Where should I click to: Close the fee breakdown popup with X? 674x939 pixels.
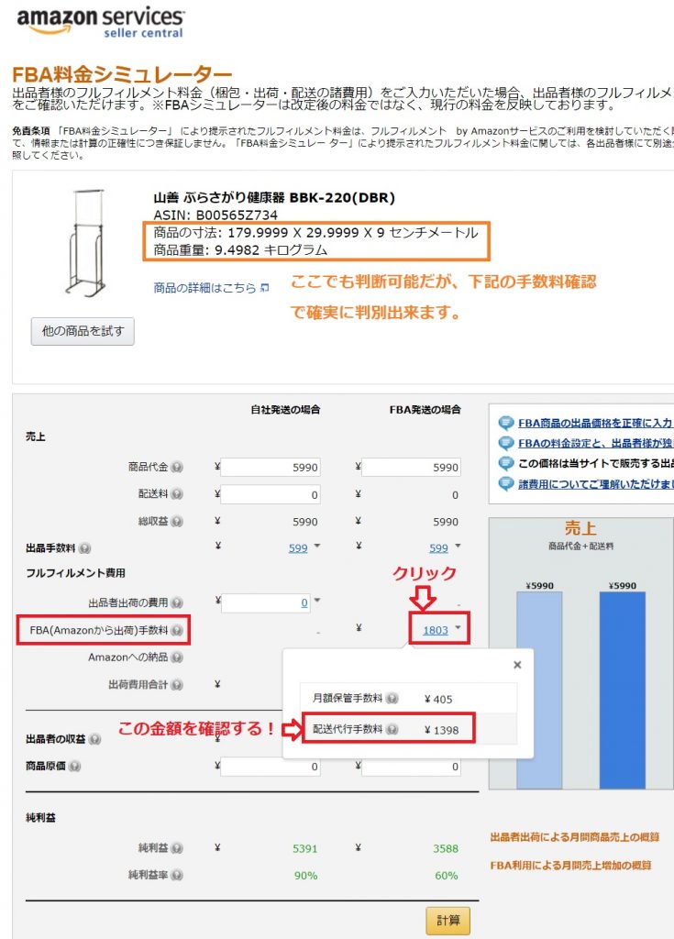[x=517, y=665]
